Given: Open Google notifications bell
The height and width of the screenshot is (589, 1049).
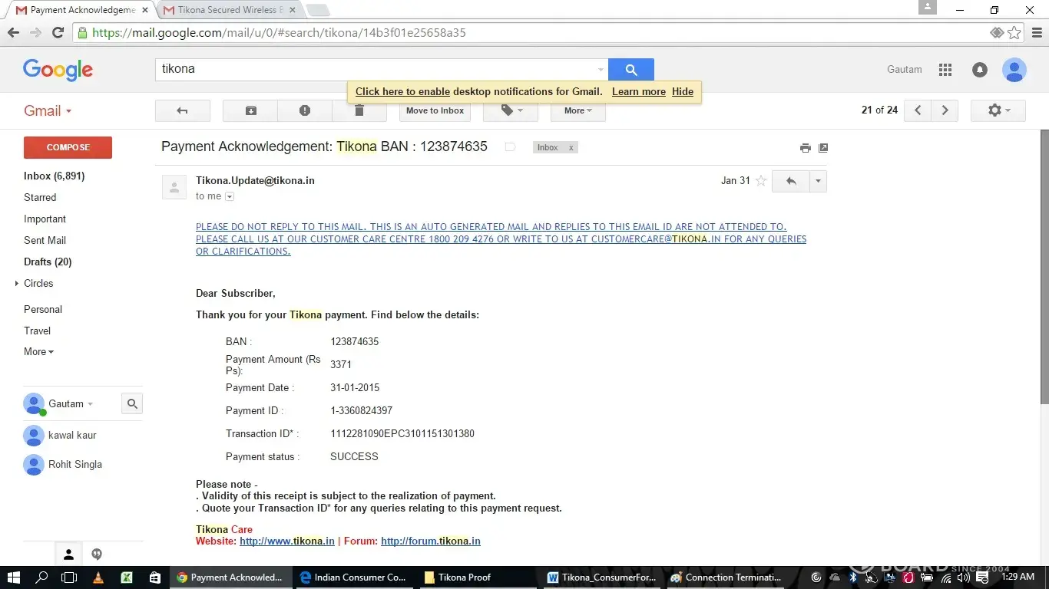Looking at the screenshot, I should (x=980, y=70).
